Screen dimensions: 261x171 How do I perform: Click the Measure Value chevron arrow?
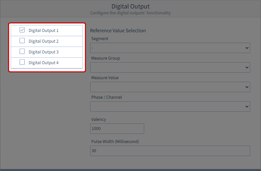pyautogui.click(x=246, y=87)
